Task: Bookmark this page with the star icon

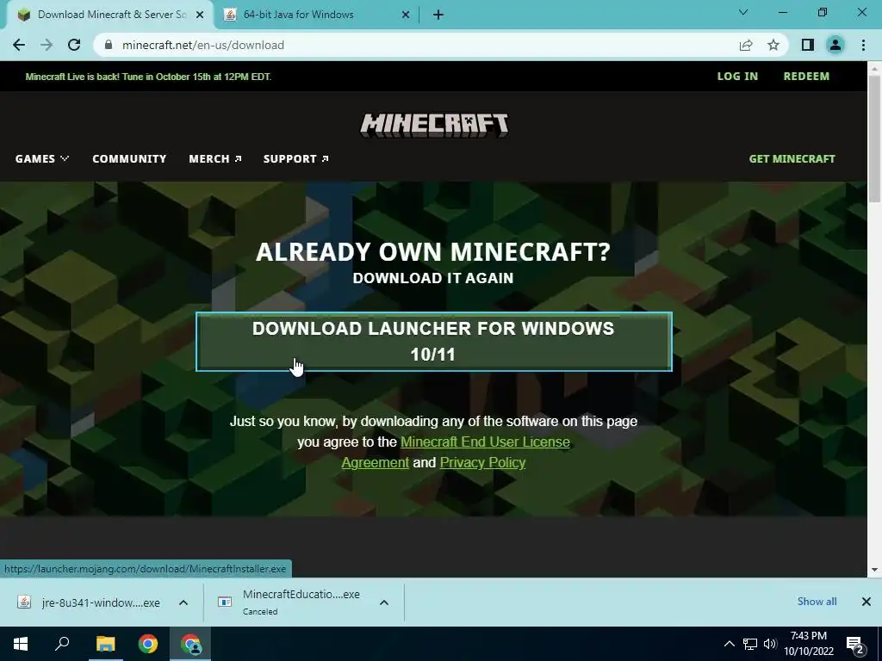Action: 773,45
